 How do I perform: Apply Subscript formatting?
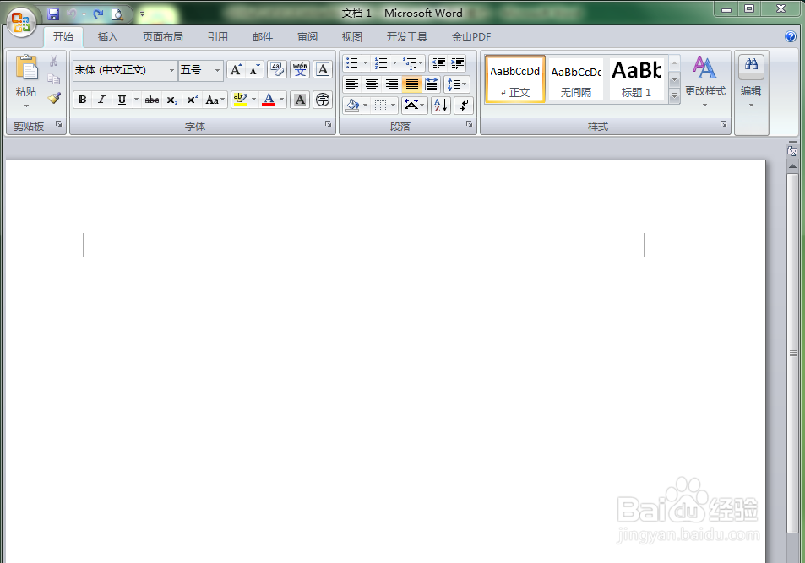172,100
